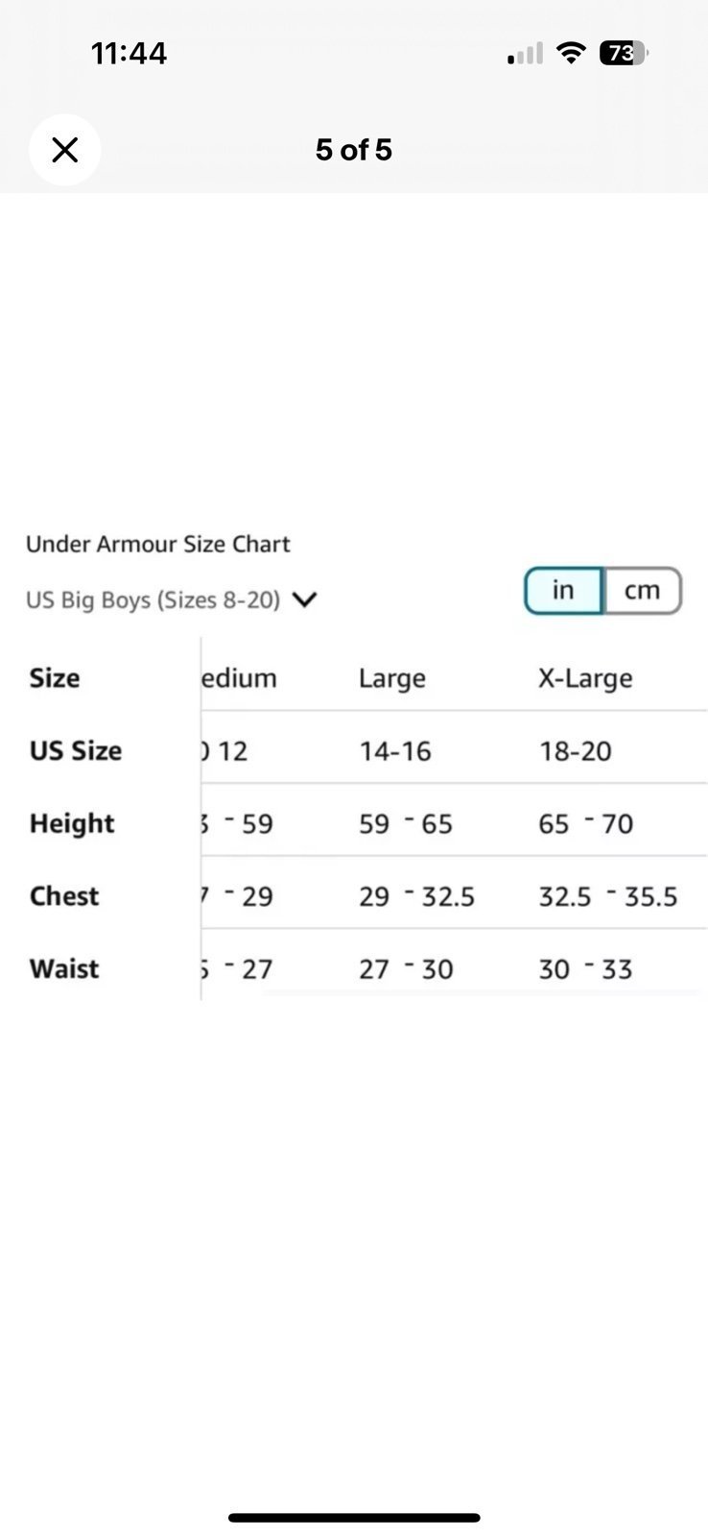This screenshot has width=708, height=1537.
Task: Select the Large column header
Action: tap(391, 678)
